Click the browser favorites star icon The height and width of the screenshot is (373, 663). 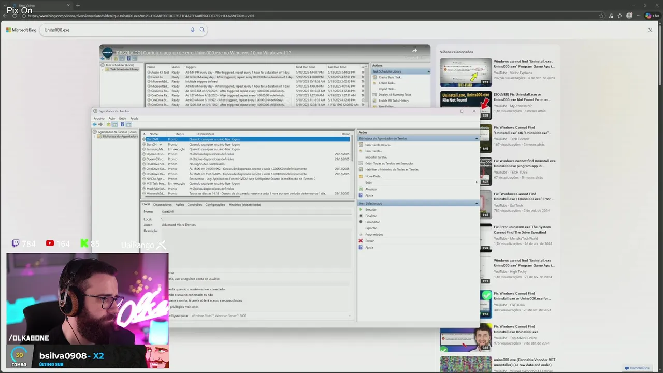(x=601, y=16)
